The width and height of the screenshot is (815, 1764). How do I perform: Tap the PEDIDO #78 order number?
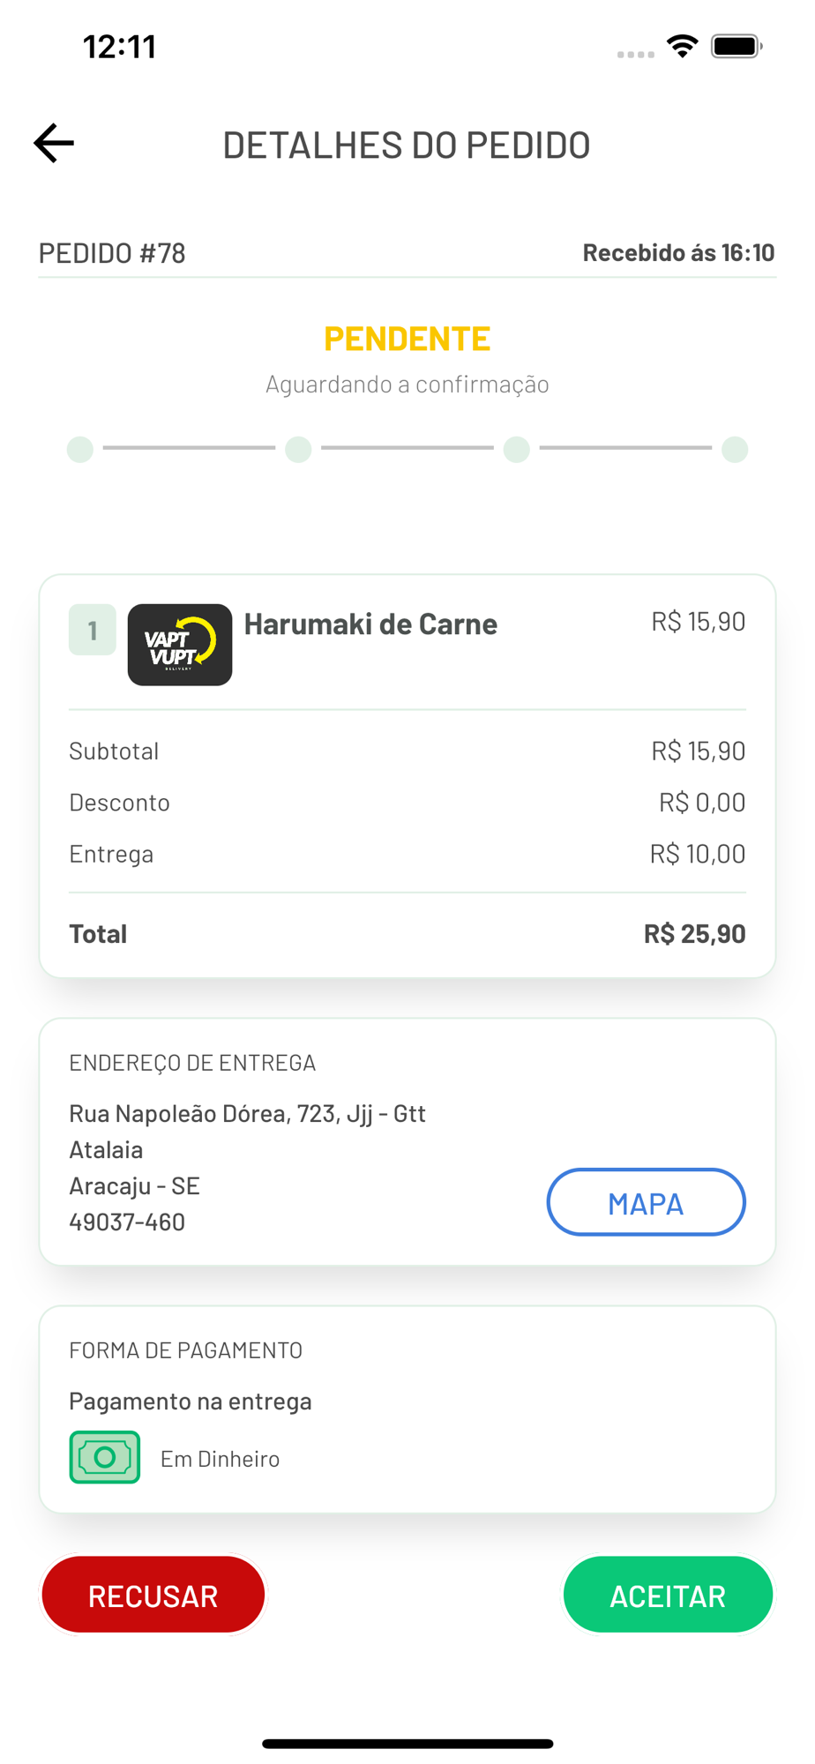[x=112, y=253]
